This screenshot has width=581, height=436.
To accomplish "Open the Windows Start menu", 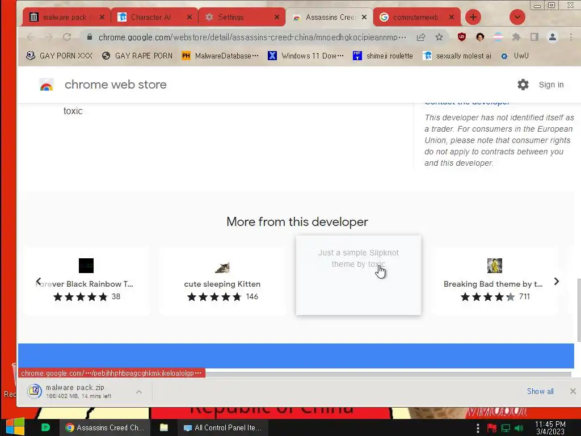I will 15,427.
